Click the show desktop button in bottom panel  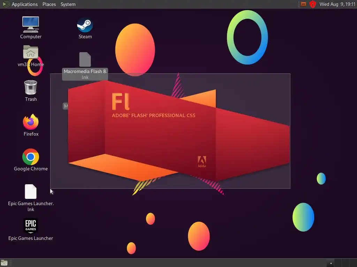click(x=4, y=263)
